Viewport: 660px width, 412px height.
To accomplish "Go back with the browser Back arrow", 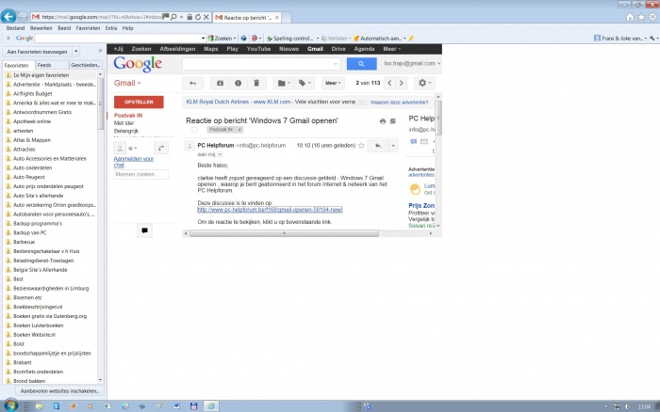I will coord(8,16).
